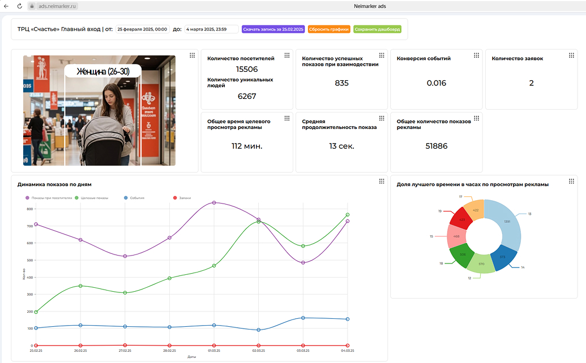Viewport: 586px width, 363px height.
Task: Click the '112 мин.' viewing time value
Action: click(247, 146)
